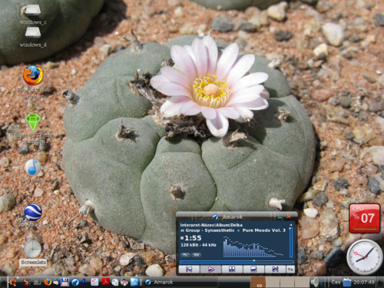Click the small speaker icon above volume bar

pos(290,225)
